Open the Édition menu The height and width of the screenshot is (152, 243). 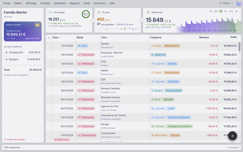point(18,3)
